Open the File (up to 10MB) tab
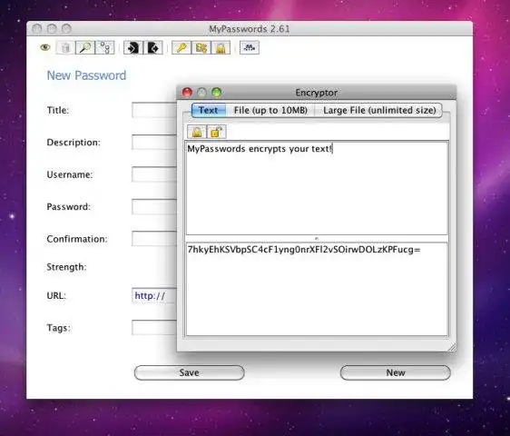This screenshot has height=436, width=510. pos(270,111)
